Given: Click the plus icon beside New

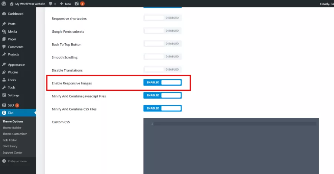Looking at the screenshot, I should 62,4.
